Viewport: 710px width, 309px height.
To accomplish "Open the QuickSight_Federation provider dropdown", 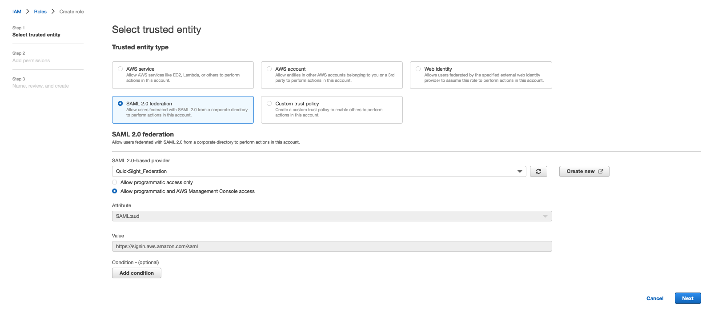I will [x=319, y=171].
